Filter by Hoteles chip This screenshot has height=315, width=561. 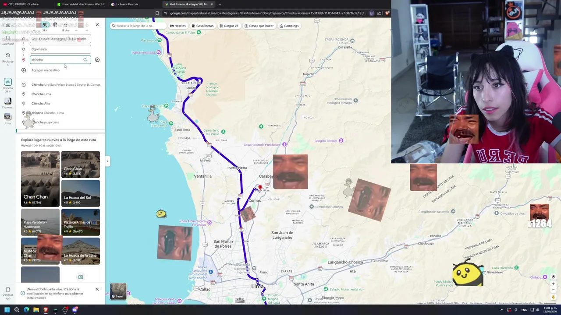(x=178, y=26)
